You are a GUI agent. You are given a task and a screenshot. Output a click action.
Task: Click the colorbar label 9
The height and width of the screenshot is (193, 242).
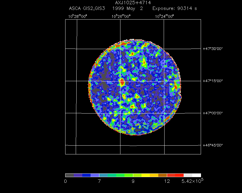(x=133, y=181)
